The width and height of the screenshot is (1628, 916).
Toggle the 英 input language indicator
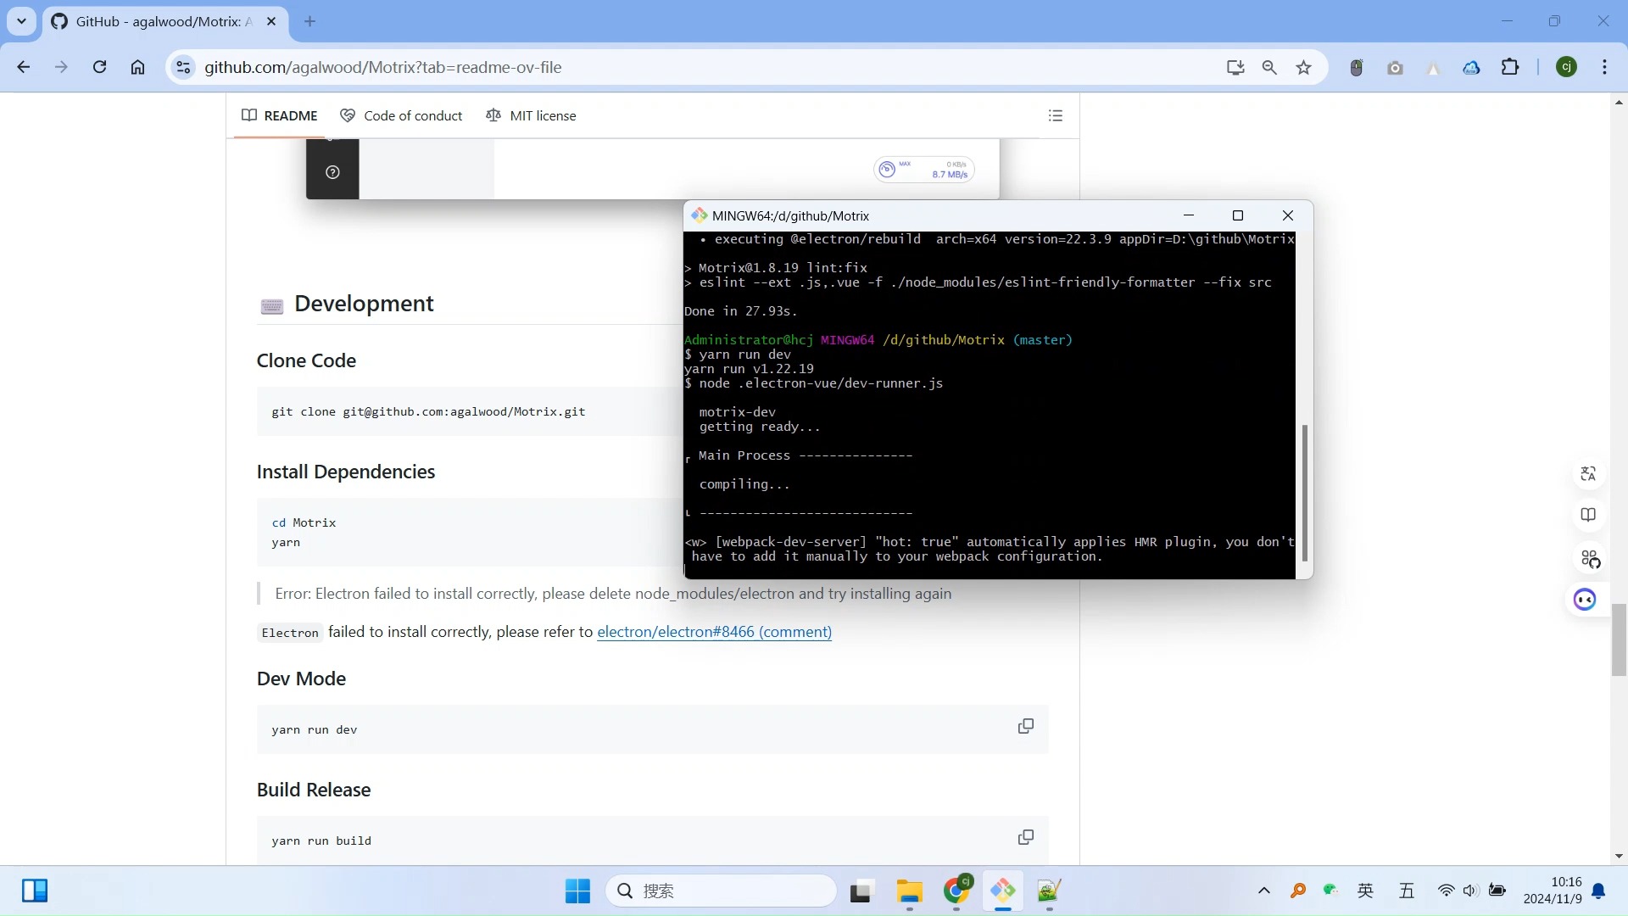(x=1365, y=891)
